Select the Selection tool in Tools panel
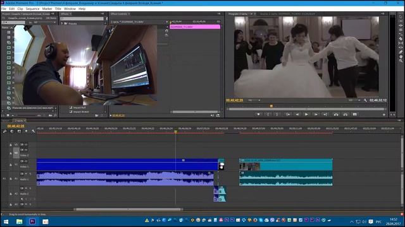Screen dimensions: 405x227 coord(401,16)
